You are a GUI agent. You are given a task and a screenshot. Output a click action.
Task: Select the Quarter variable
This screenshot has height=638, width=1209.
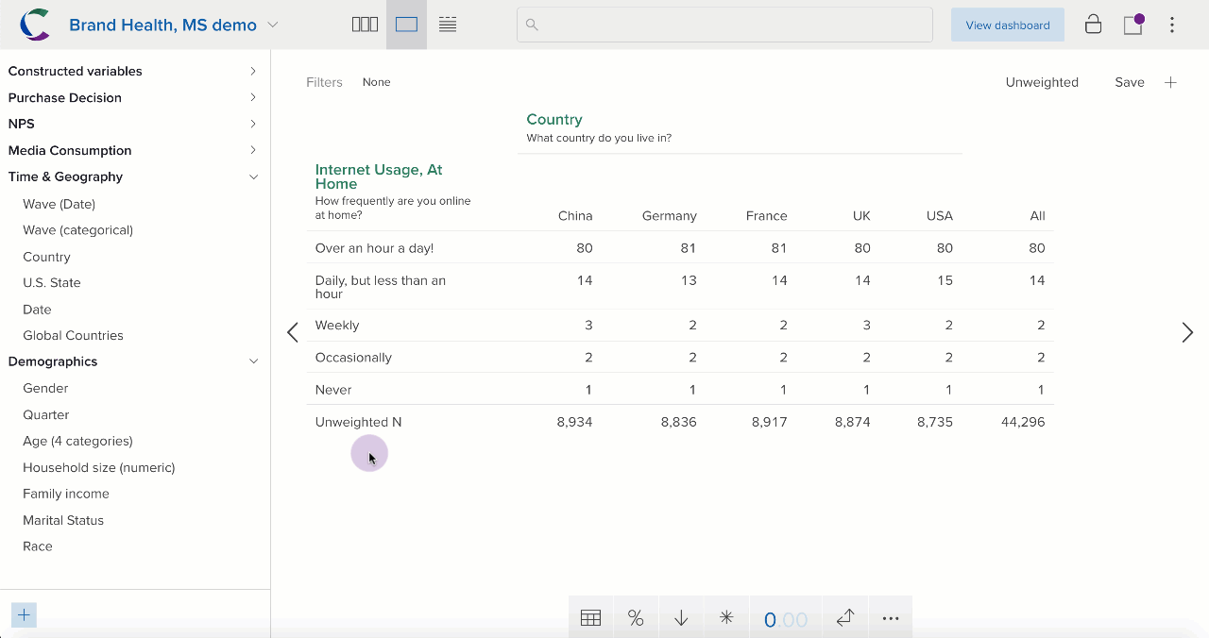46,414
